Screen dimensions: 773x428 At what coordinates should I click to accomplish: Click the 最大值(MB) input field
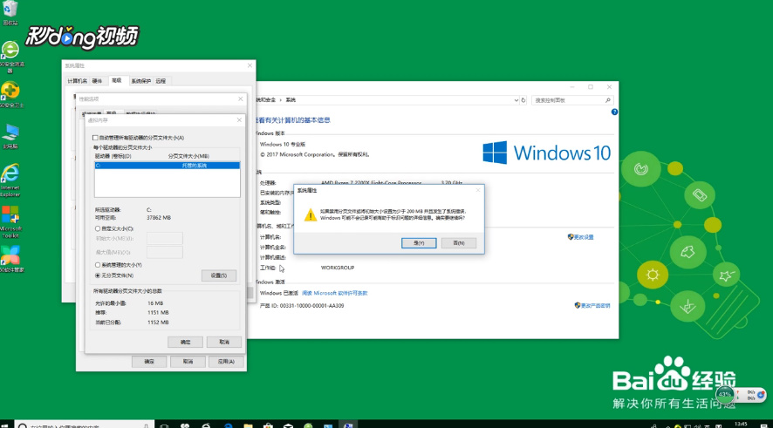pos(165,252)
